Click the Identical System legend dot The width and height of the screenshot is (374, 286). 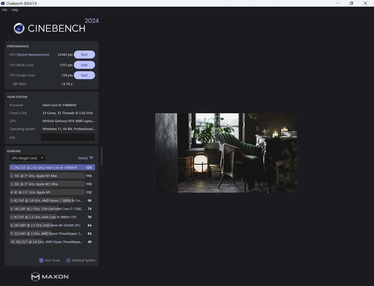click(x=69, y=260)
